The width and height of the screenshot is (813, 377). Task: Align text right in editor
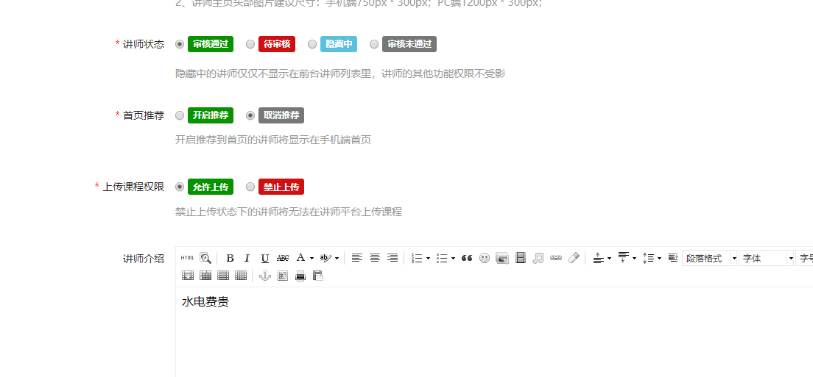393,257
